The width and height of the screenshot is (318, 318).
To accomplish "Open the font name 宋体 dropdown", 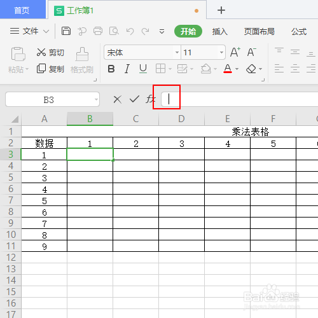I will point(177,52).
